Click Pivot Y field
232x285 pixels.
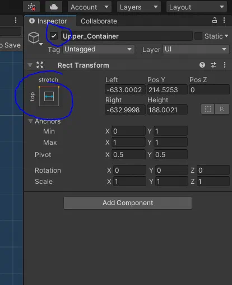170,155
